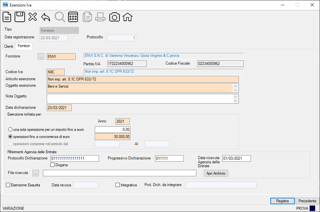320x212 pixels.
Task: Click down arrow of Oggetto esenzione scrollbar
Action: [x=236, y=90]
